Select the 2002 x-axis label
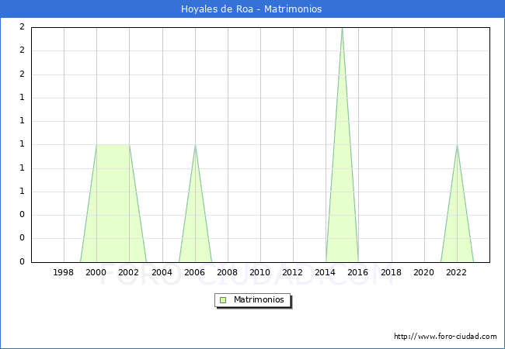 129,272
